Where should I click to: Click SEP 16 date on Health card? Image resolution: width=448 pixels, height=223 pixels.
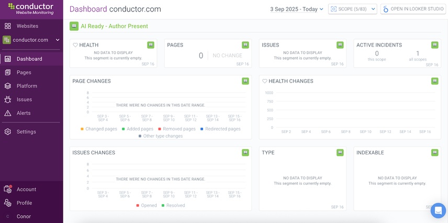(148, 64)
